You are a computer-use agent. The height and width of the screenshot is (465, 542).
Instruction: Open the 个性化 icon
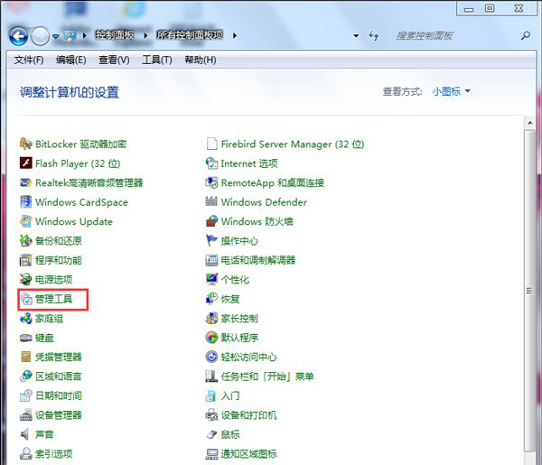coord(211,279)
